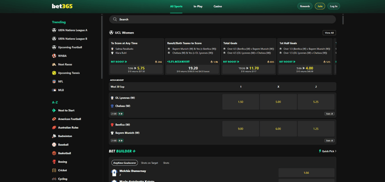Image resolution: width=385 pixels, height=182 pixels.
Task: Expand the 9 markets badge for OL Lyonnes match
Action: pos(121,114)
